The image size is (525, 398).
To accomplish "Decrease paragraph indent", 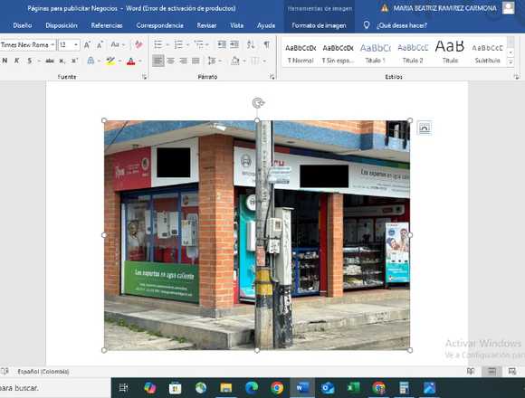I will (222, 44).
